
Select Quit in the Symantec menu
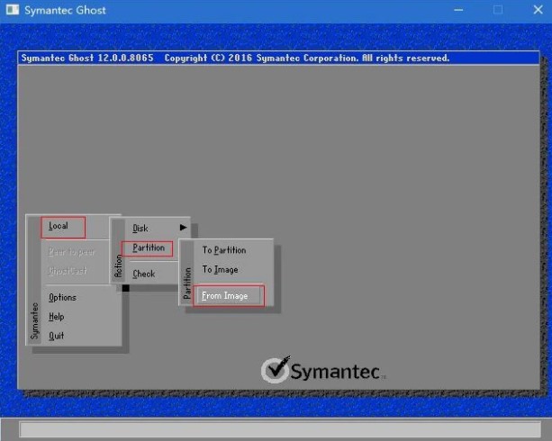(x=57, y=336)
